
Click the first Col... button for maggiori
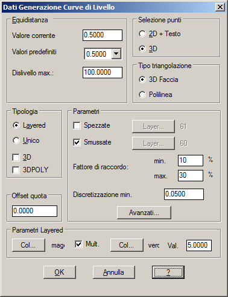coord(28,245)
